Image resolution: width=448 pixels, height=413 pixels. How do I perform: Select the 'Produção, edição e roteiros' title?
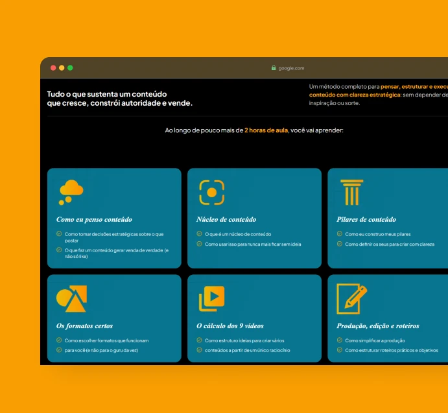(378, 326)
